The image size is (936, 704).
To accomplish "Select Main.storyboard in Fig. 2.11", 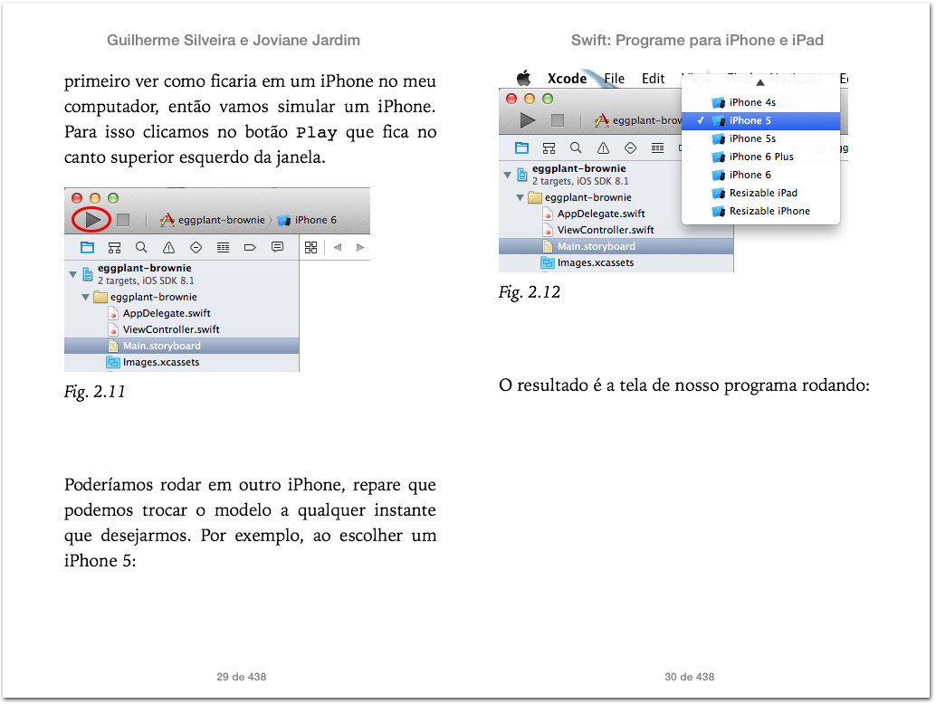I will tap(181, 346).
